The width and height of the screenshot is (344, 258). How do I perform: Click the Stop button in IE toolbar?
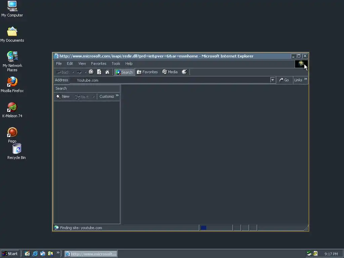(x=91, y=72)
